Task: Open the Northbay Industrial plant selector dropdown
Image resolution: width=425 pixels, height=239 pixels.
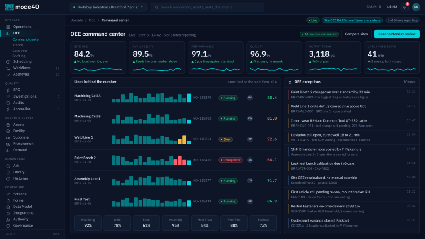Action: (108, 7)
